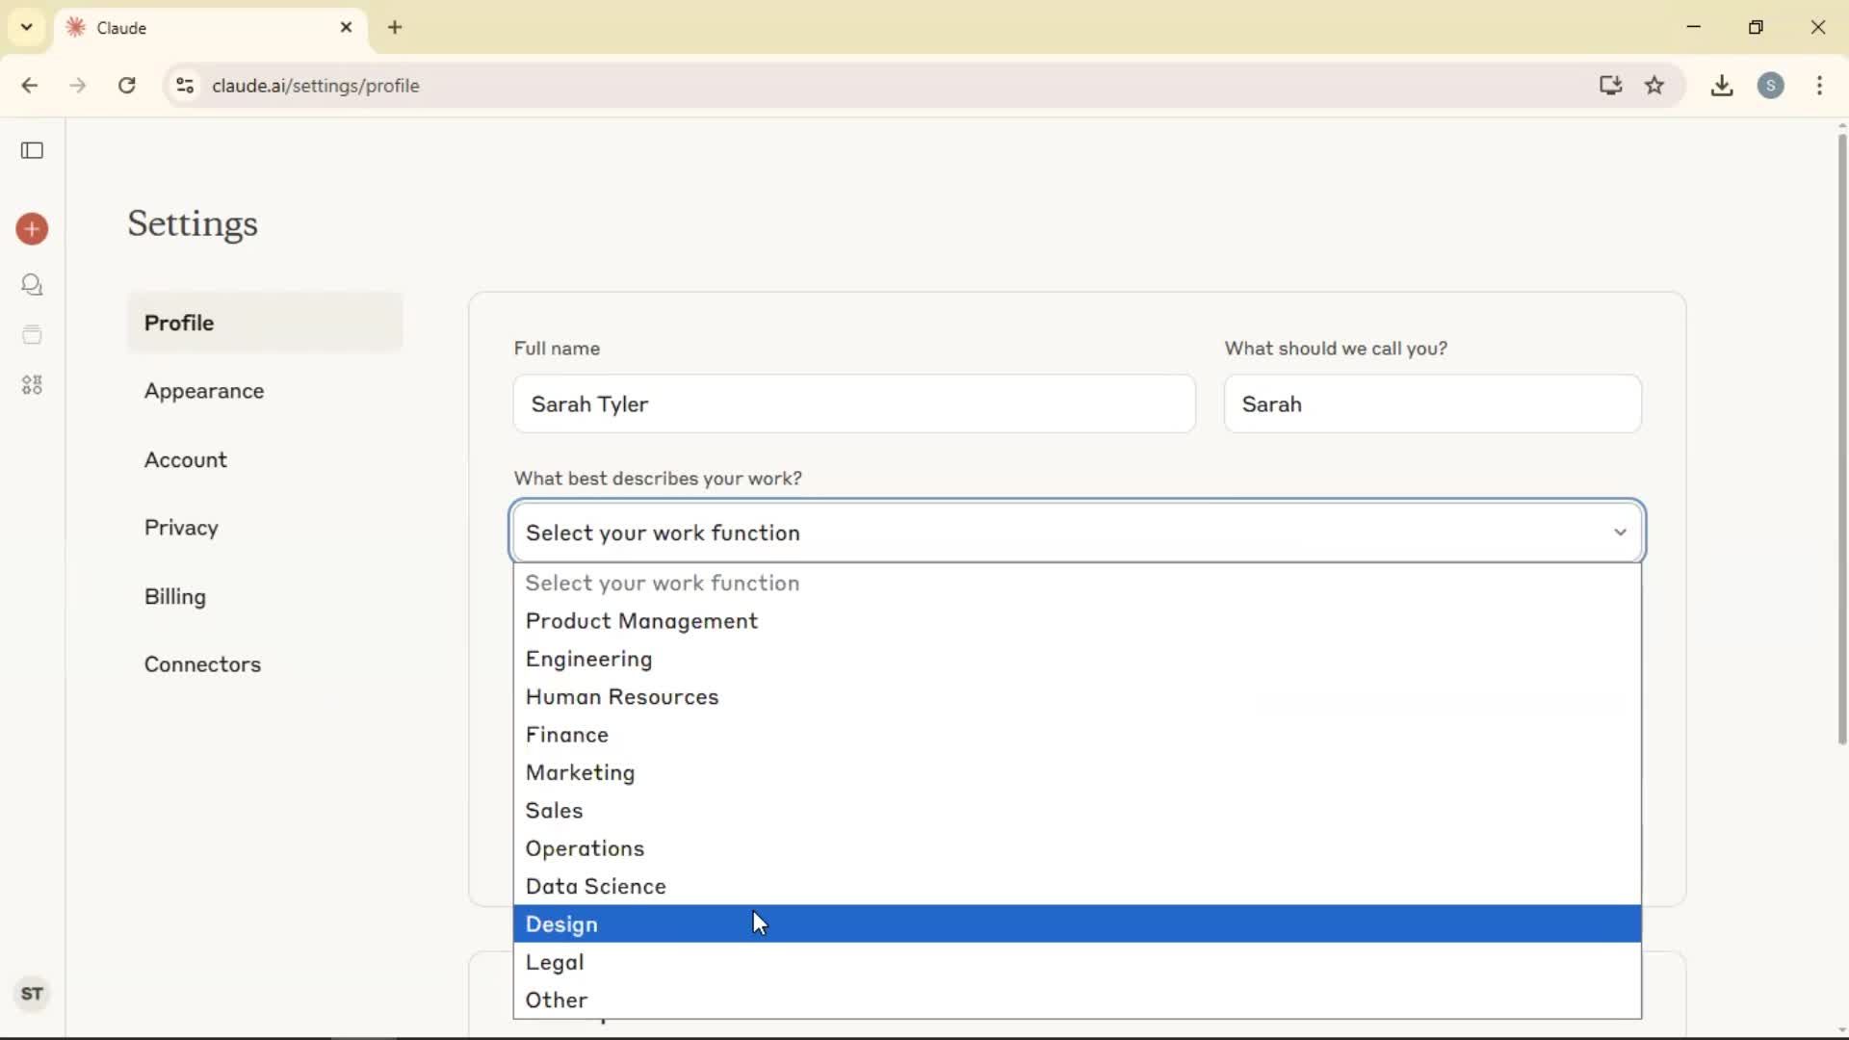The height and width of the screenshot is (1040, 1849).
Task: Click the page vertical scrollbar
Action: pyautogui.click(x=1841, y=438)
